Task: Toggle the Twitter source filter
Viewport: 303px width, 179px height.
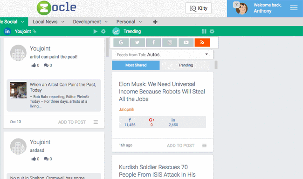Action: click(x=138, y=42)
